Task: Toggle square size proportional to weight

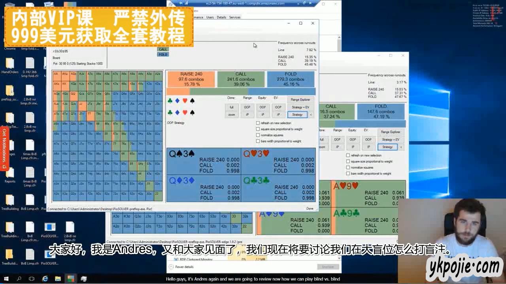Action: tap(258, 129)
